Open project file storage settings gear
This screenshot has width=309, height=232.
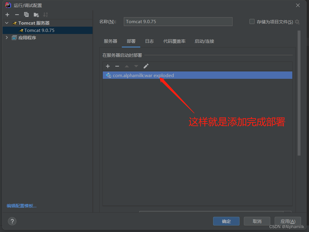click(297, 22)
